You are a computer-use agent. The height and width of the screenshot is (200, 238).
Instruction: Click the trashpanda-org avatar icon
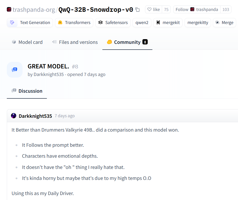tap(9, 9)
